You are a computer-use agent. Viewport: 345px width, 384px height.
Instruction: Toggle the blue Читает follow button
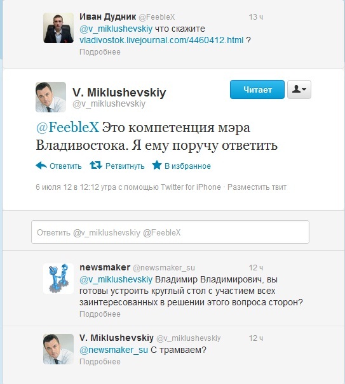[257, 89]
